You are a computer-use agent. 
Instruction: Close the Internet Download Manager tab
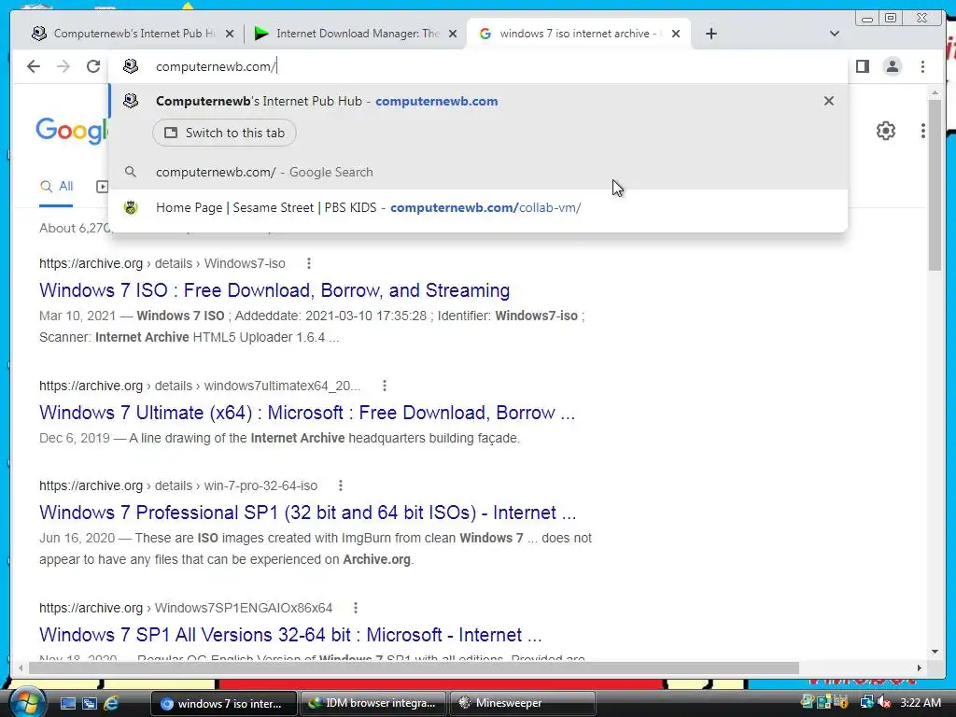[x=453, y=34]
